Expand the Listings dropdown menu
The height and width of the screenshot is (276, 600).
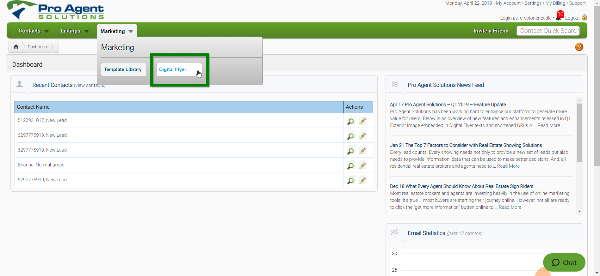tap(74, 31)
